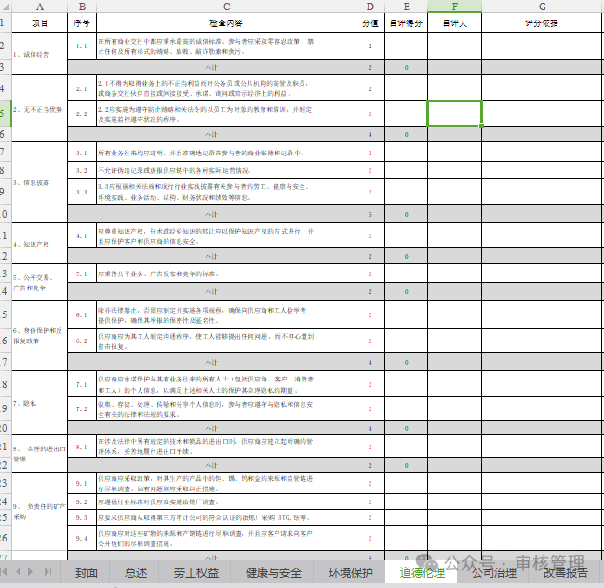Image resolution: width=604 pixels, height=588 pixels.
Task: Select the cell numbered 2.1
Action: tap(82, 88)
